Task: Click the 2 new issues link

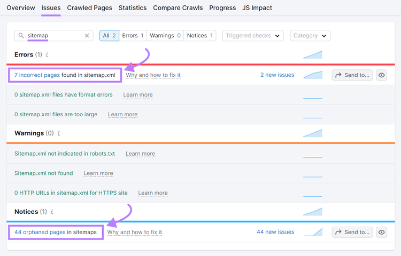Action: coord(277,75)
